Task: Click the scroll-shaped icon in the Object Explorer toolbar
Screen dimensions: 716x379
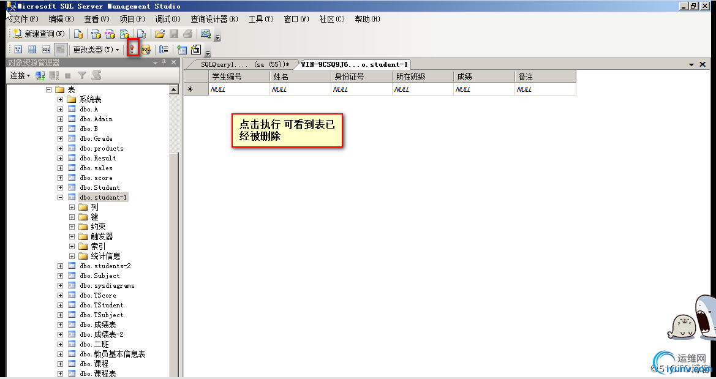Action: point(96,76)
